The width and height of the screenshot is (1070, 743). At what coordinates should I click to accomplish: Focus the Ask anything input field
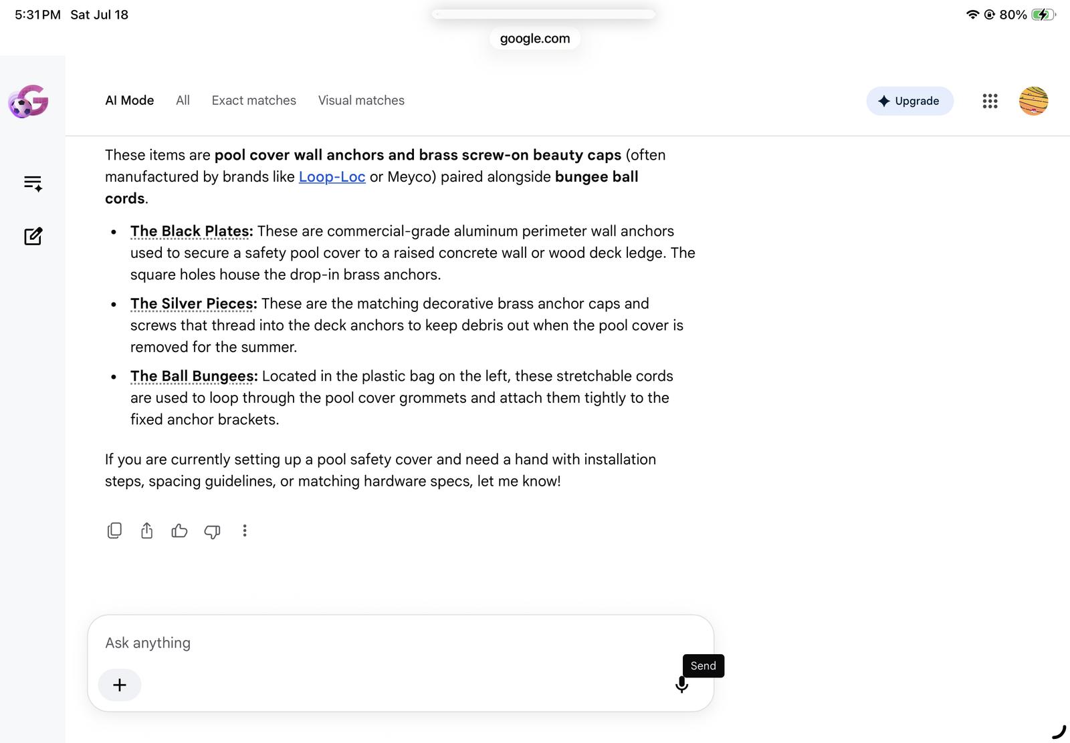tap(388, 643)
